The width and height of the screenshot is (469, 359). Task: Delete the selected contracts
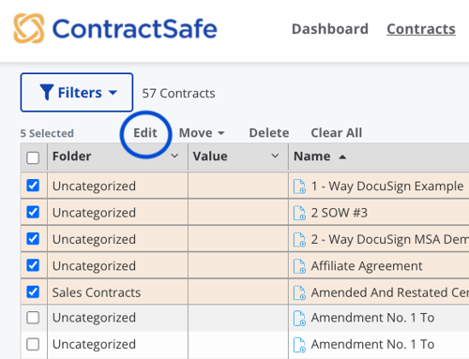pos(269,133)
